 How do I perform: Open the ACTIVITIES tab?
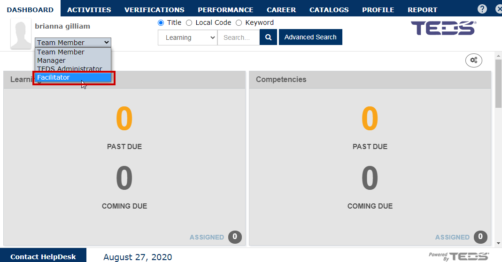(x=89, y=10)
